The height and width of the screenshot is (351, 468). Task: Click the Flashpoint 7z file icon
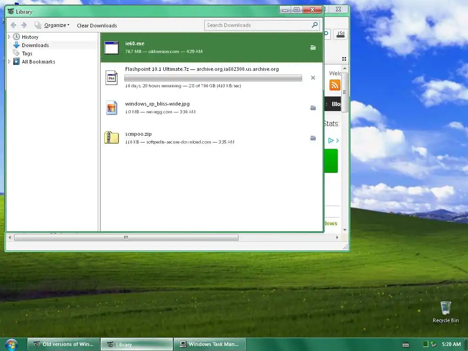112,78
